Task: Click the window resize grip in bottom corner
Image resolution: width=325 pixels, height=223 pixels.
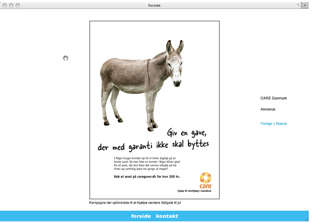Action: 307,219
